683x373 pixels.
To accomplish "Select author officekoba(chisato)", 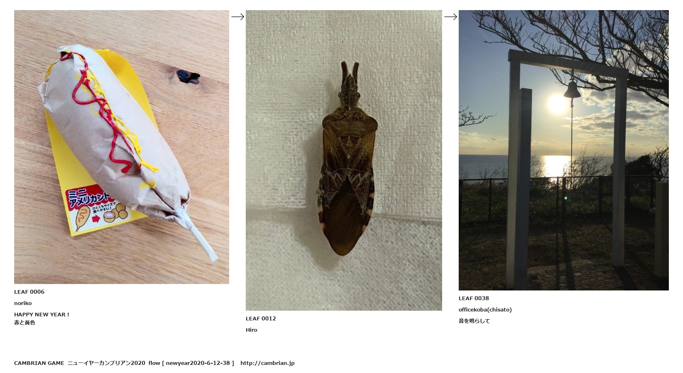I will click(x=485, y=309).
